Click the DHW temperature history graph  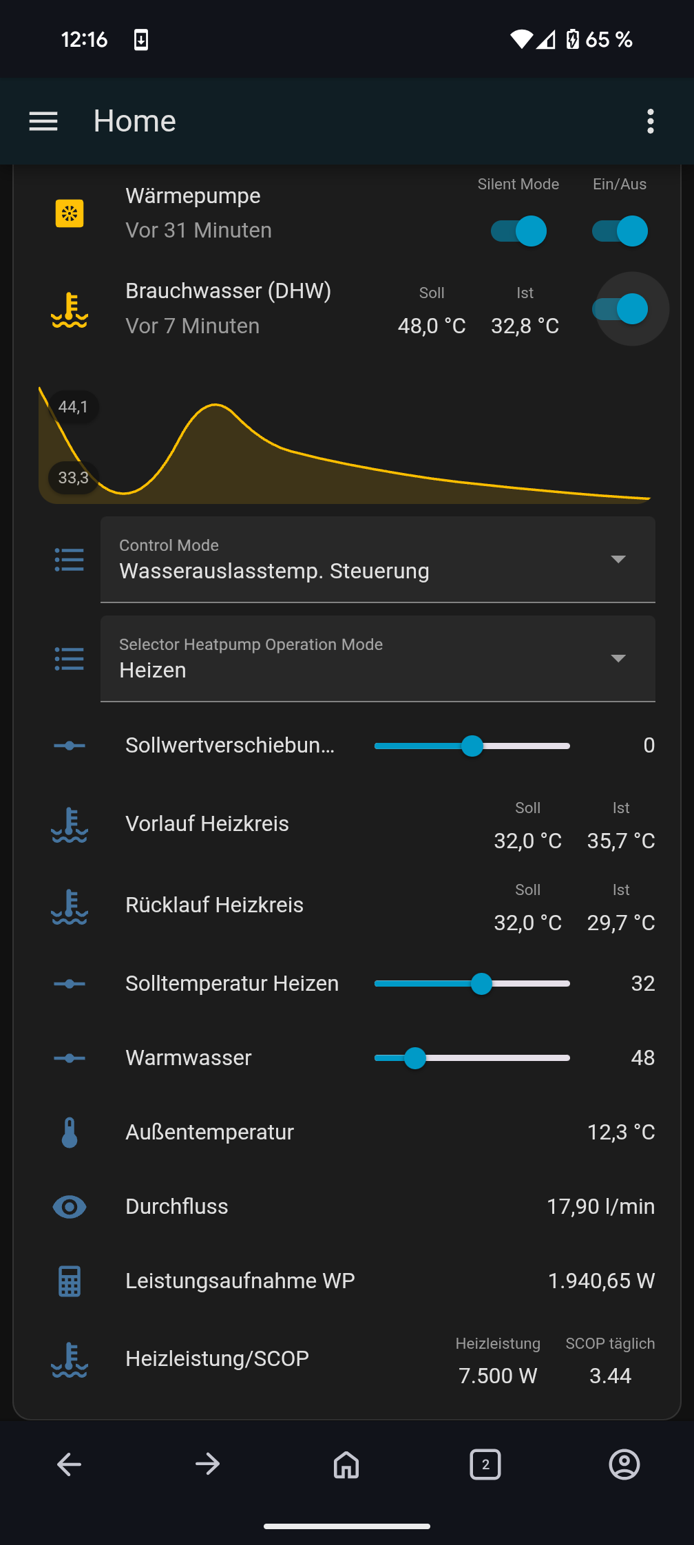[x=344, y=448]
